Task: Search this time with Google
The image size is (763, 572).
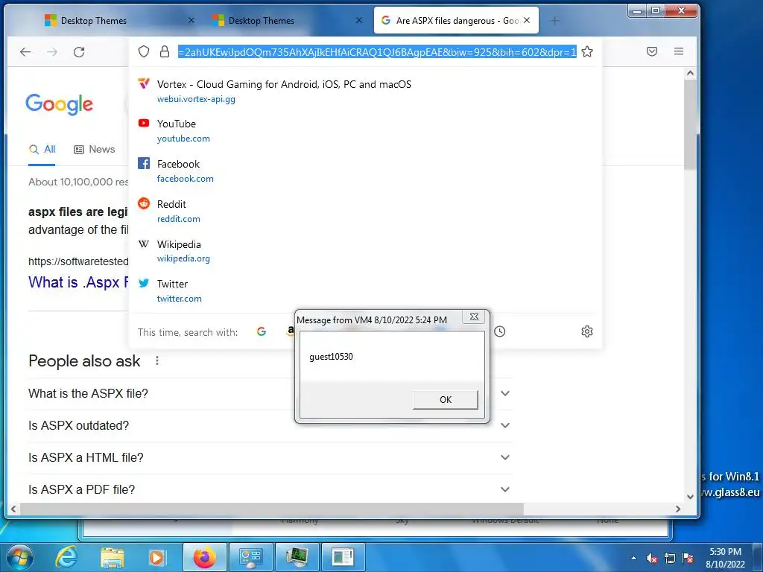Action: [x=262, y=331]
